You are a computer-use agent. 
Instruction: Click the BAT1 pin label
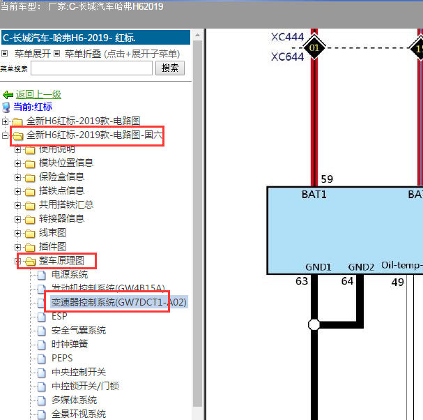314,195
